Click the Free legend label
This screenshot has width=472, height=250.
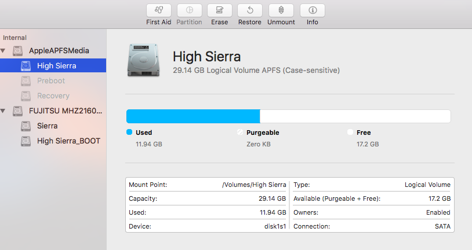pyautogui.click(x=364, y=133)
